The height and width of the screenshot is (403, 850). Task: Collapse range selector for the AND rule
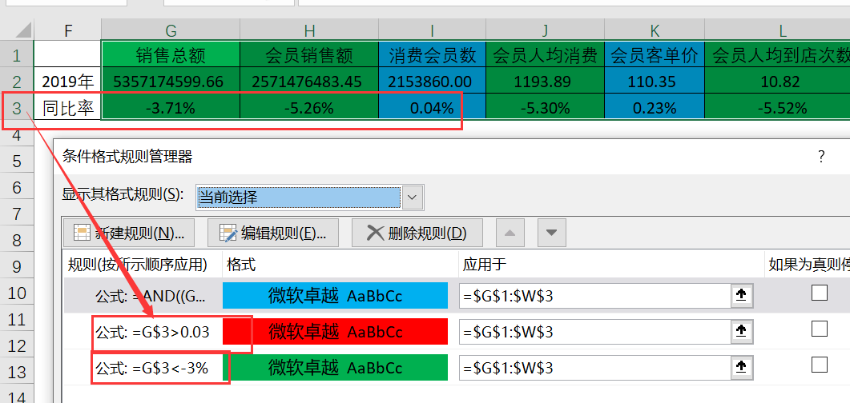pos(740,295)
